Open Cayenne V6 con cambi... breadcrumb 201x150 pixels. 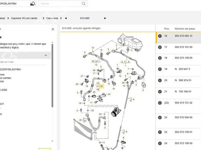coord(25,18)
